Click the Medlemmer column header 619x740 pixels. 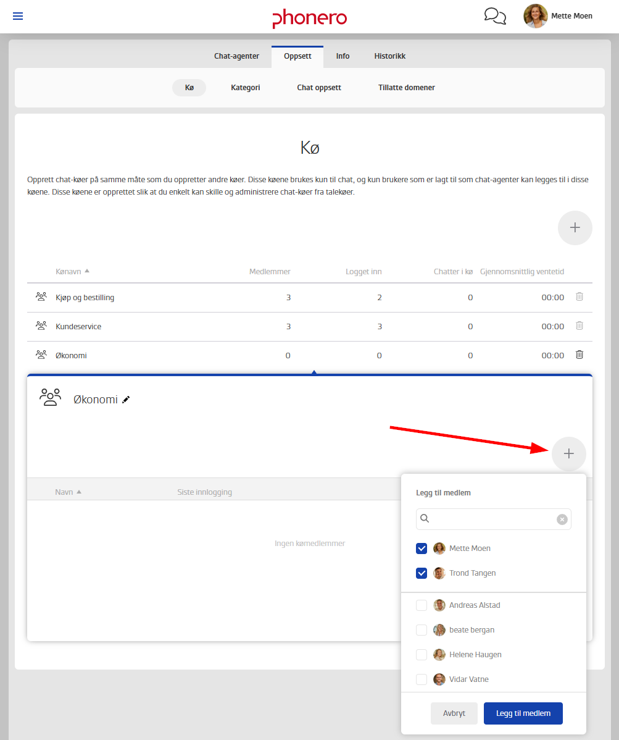[x=270, y=271]
